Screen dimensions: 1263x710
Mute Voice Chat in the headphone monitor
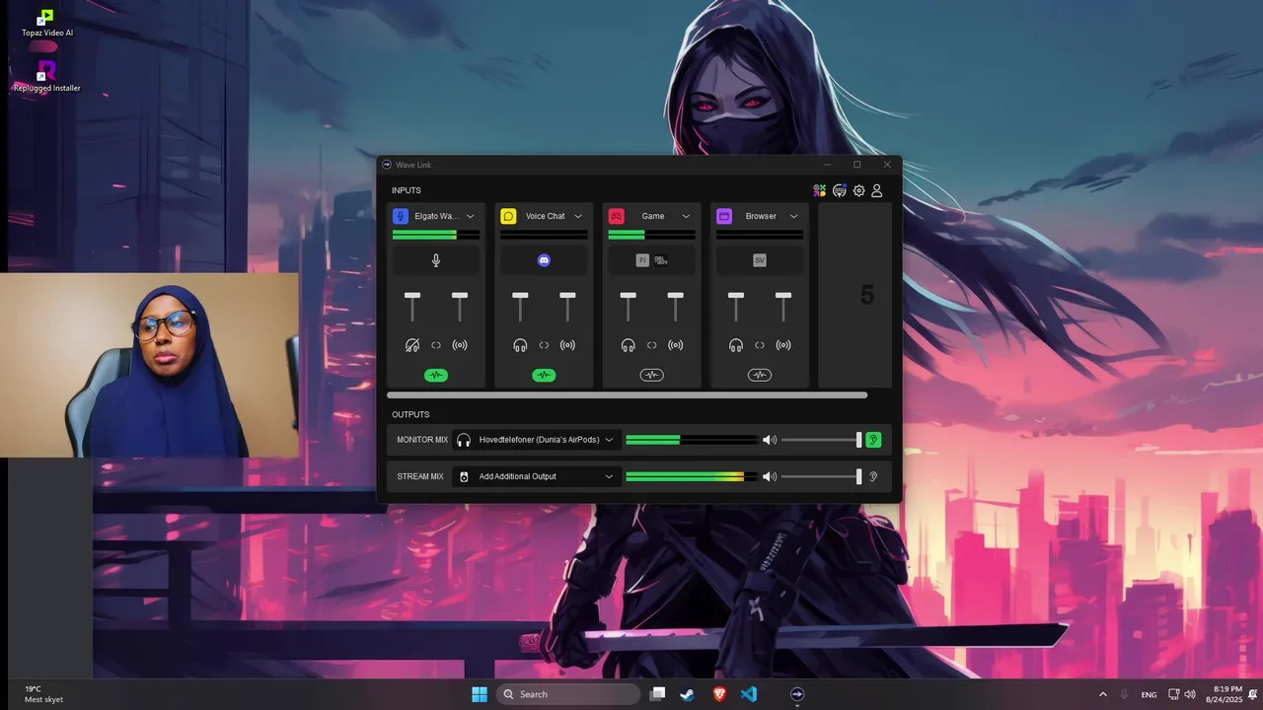coord(520,345)
